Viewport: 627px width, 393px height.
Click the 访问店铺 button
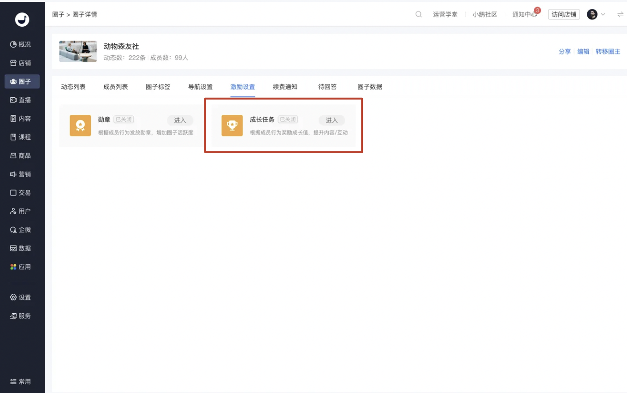pyautogui.click(x=564, y=14)
